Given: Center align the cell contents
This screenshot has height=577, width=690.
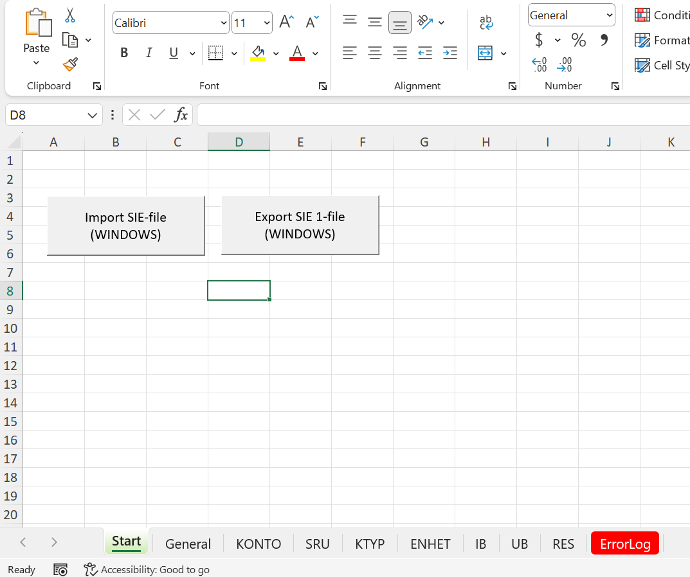Looking at the screenshot, I should coord(375,53).
